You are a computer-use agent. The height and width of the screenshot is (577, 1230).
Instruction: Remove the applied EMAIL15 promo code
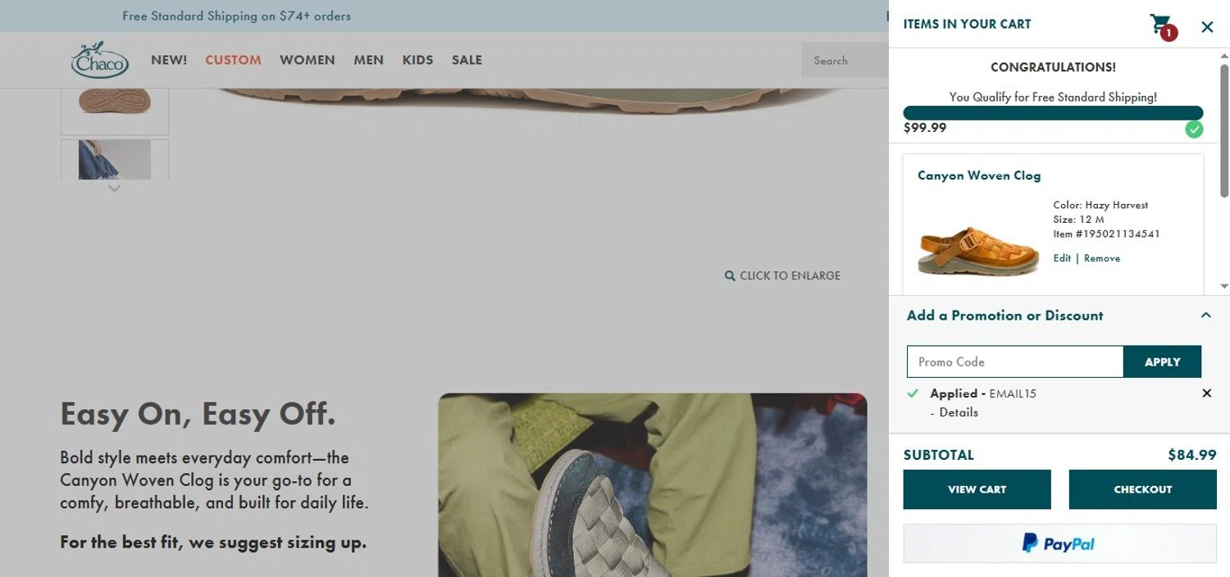(1206, 393)
